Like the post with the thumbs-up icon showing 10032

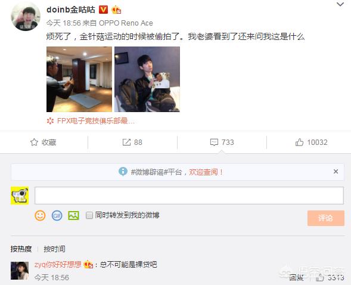pyautogui.click(x=299, y=142)
